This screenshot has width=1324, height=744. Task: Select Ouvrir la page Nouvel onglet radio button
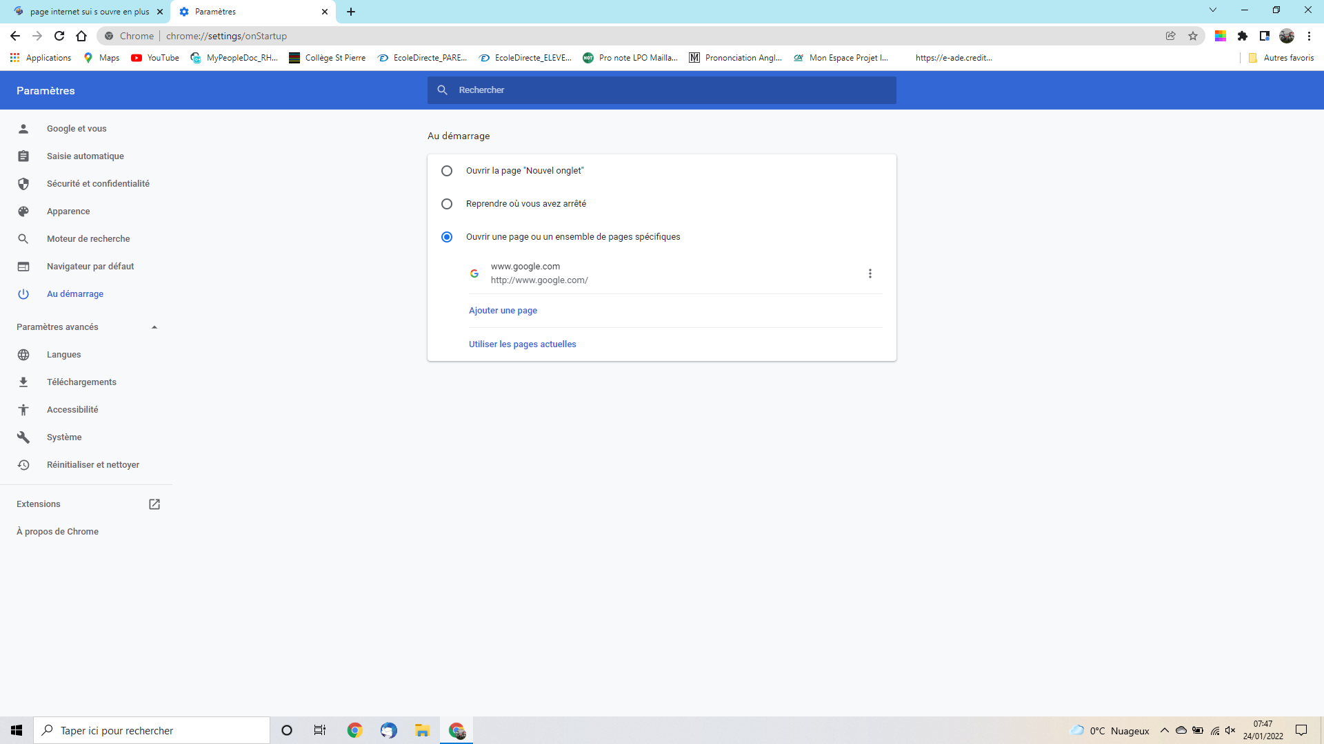[446, 171]
